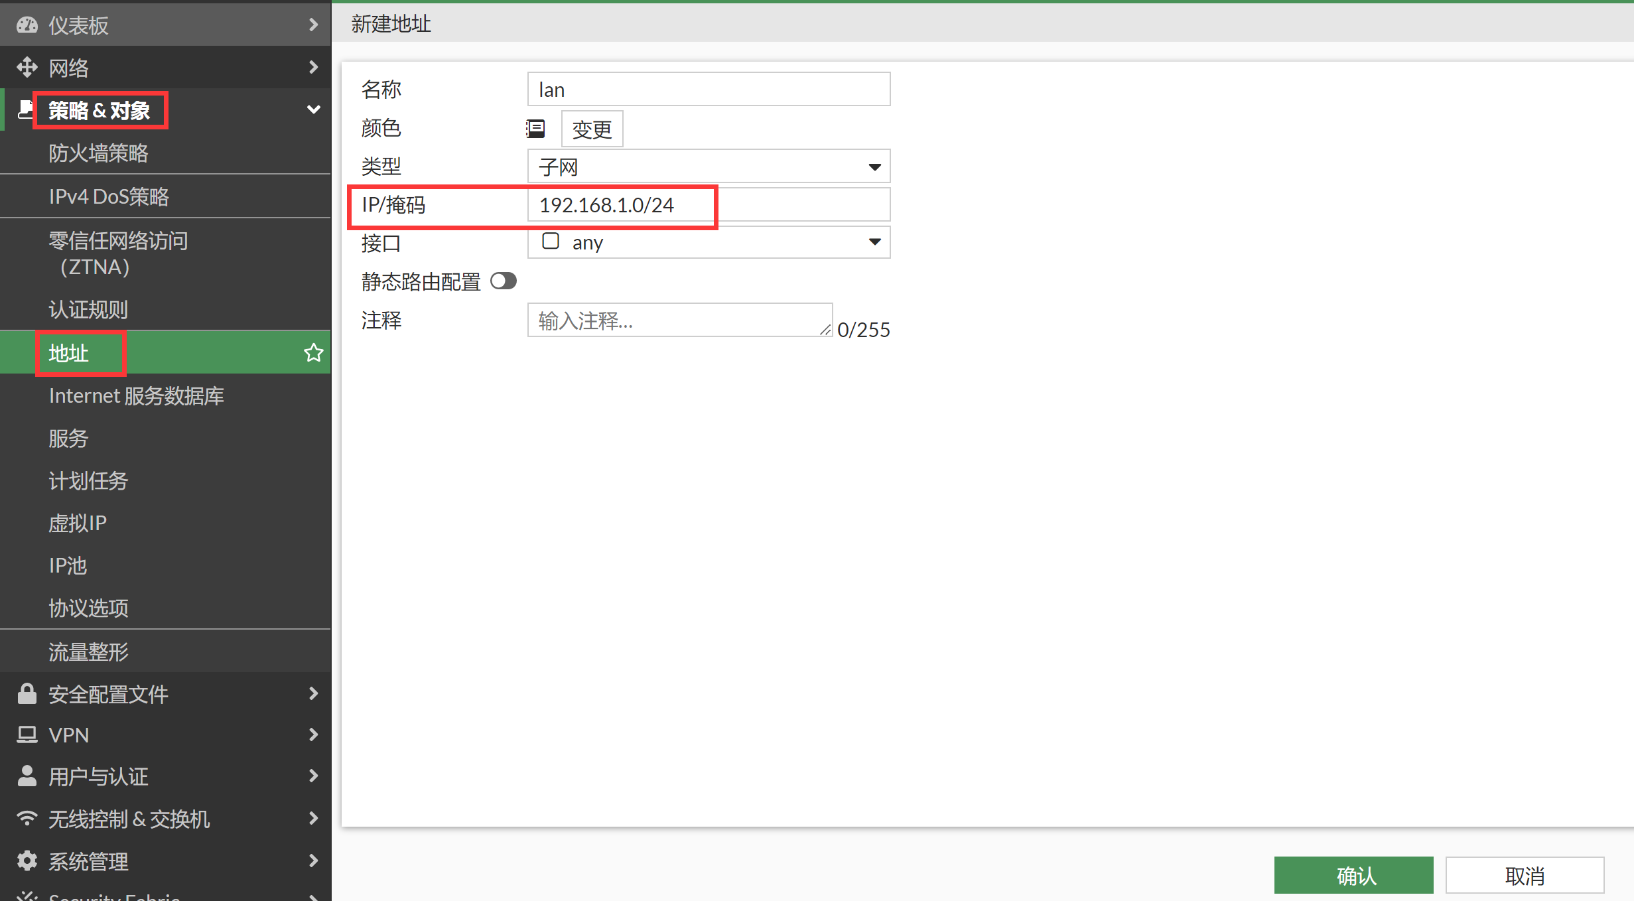The height and width of the screenshot is (901, 1634).
Task: Click the lock icon for 安全配置文件
Action: coord(27,693)
